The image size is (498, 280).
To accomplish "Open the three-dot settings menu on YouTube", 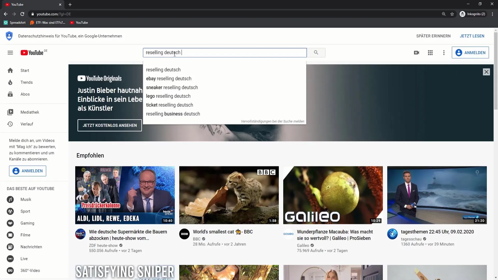I will point(444,53).
